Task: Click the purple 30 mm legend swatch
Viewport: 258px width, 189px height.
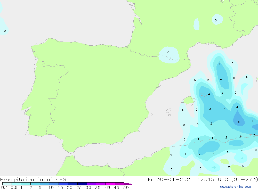Action: [x=92, y=184]
